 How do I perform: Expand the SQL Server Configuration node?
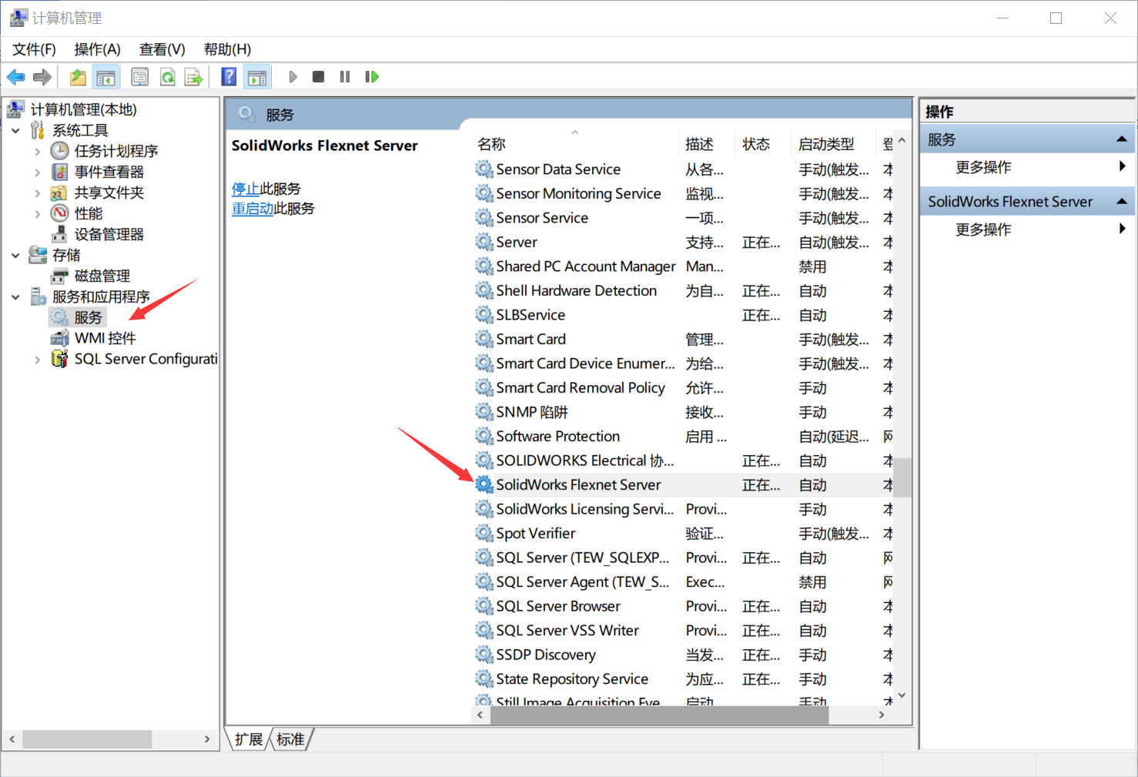point(38,360)
